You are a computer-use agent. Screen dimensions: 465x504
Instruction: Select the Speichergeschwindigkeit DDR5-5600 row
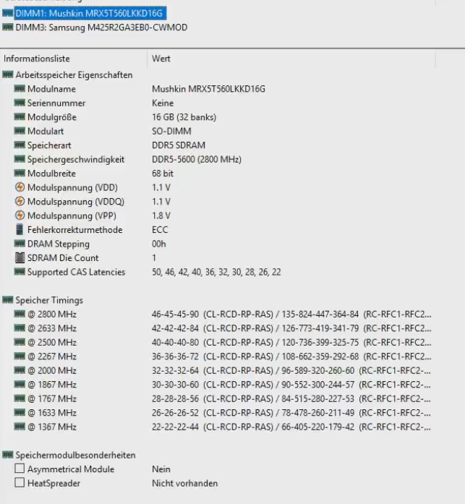[x=76, y=159]
